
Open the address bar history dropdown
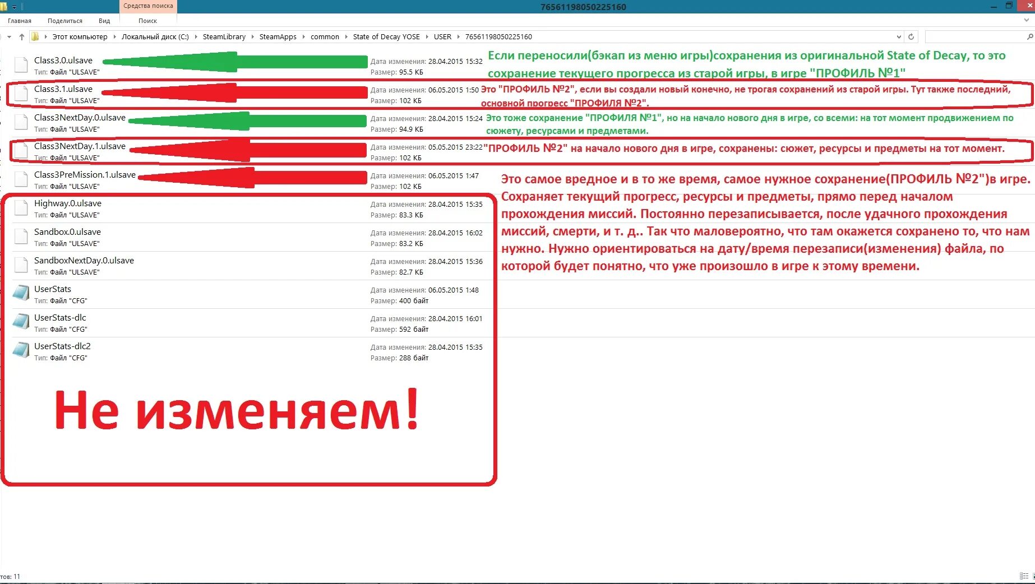tap(899, 36)
